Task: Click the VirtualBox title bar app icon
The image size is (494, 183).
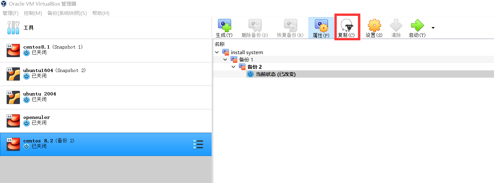Action: (x=4, y=4)
